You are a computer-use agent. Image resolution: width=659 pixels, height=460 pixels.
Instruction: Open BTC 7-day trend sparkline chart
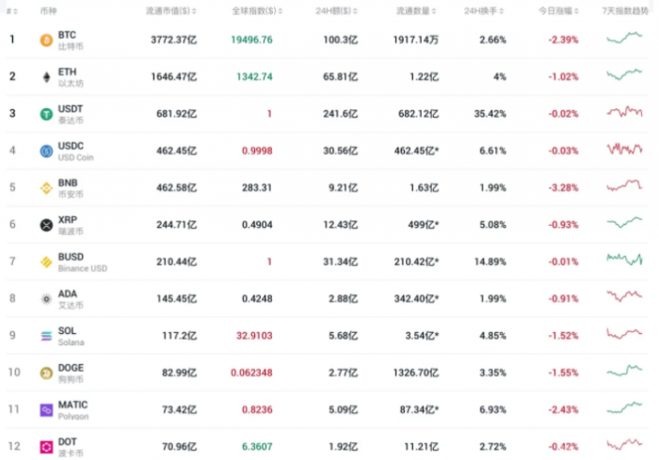click(x=624, y=40)
